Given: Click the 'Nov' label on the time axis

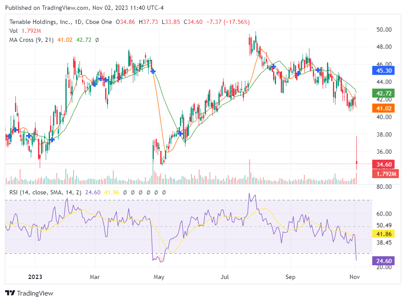Looking at the screenshot, I should pos(355,277).
